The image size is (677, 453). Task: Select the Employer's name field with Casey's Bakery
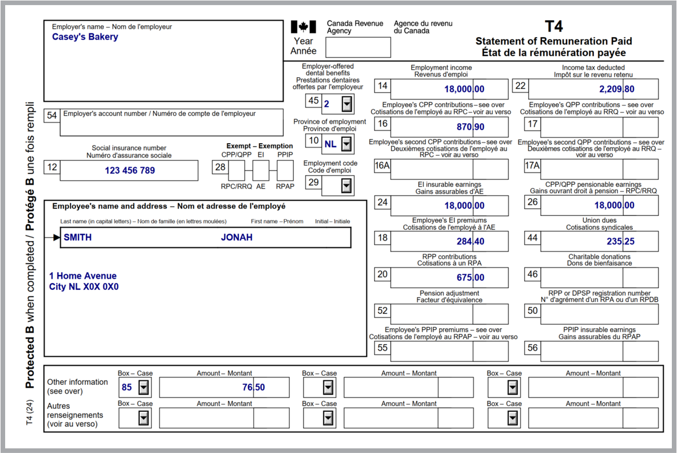pos(163,60)
